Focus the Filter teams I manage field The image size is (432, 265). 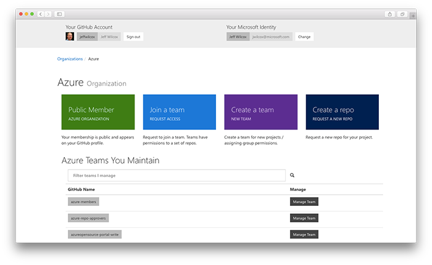177,175
